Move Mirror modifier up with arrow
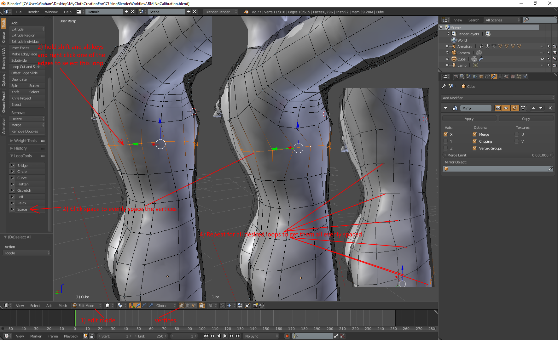This screenshot has width=558, height=340. pyautogui.click(x=533, y=108)
